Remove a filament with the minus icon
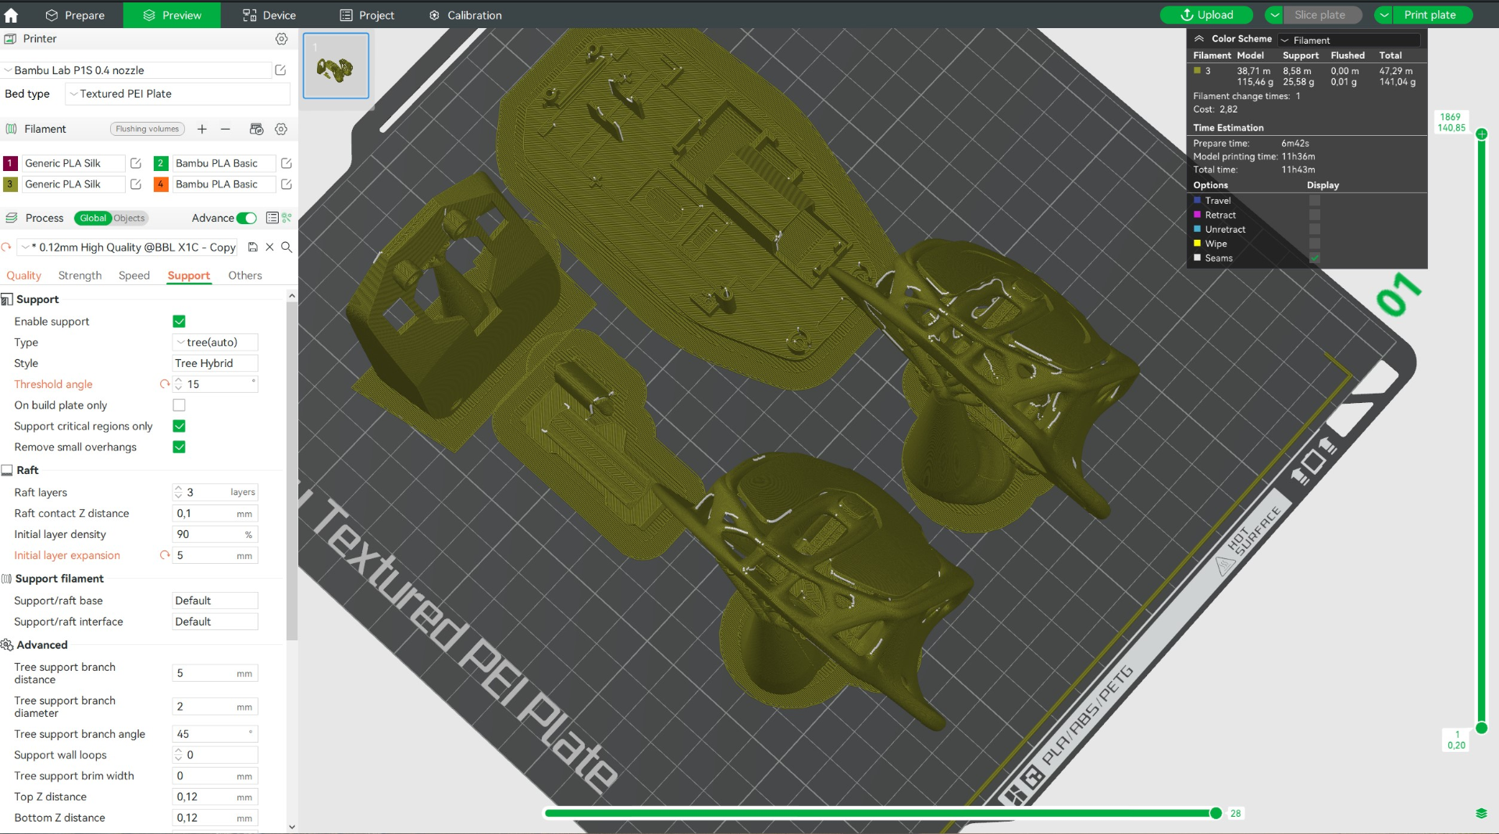 coord(226,129)
